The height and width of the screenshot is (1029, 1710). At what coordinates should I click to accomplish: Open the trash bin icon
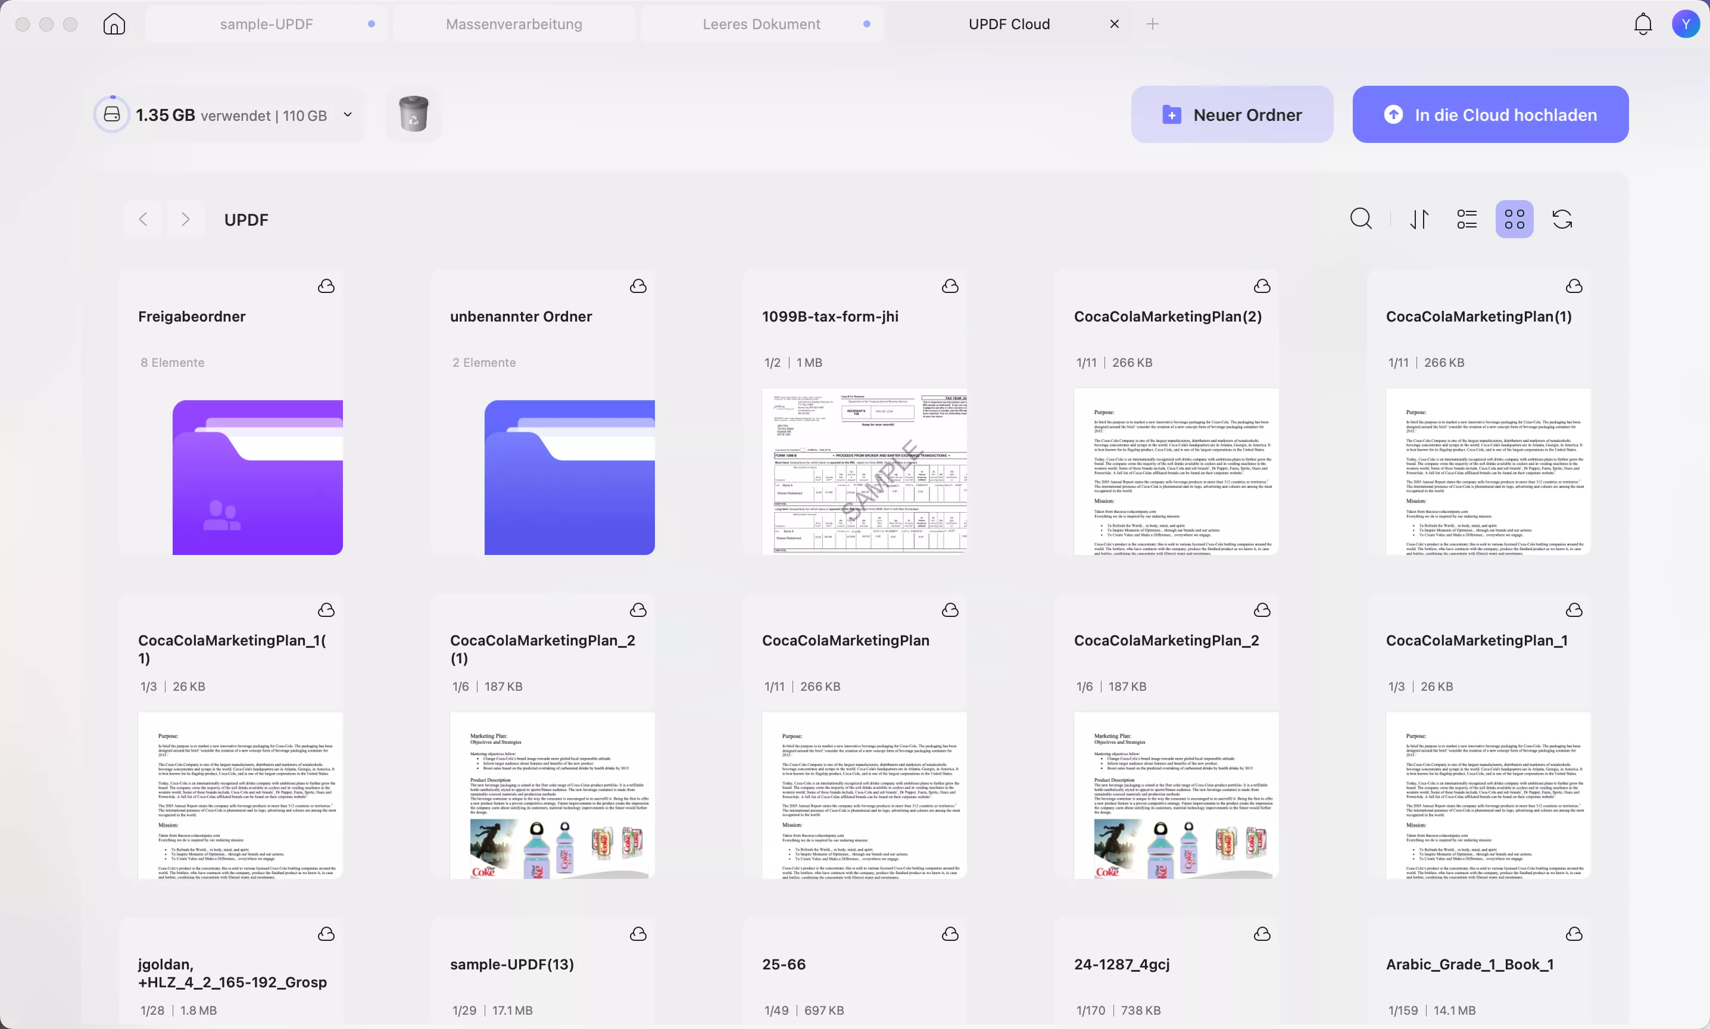[x=414, y=114]
